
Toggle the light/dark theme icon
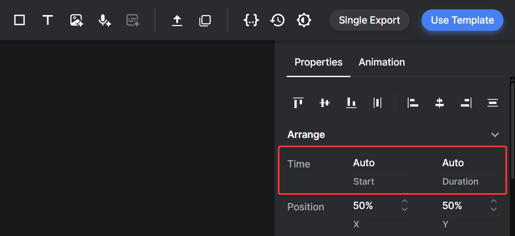[304, 20]
